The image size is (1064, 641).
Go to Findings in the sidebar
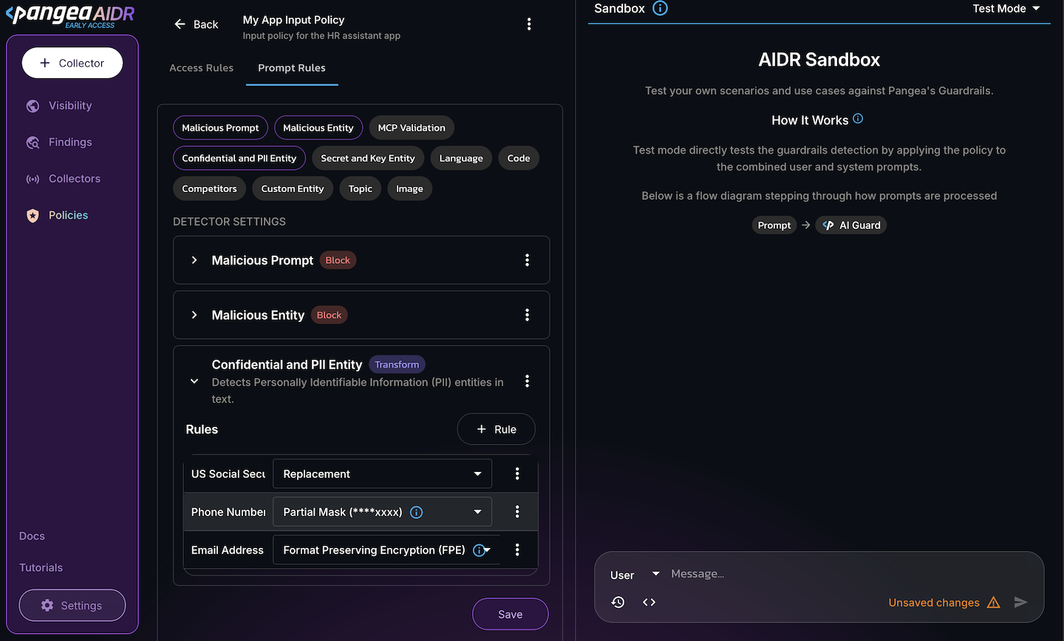click(70, 142)
